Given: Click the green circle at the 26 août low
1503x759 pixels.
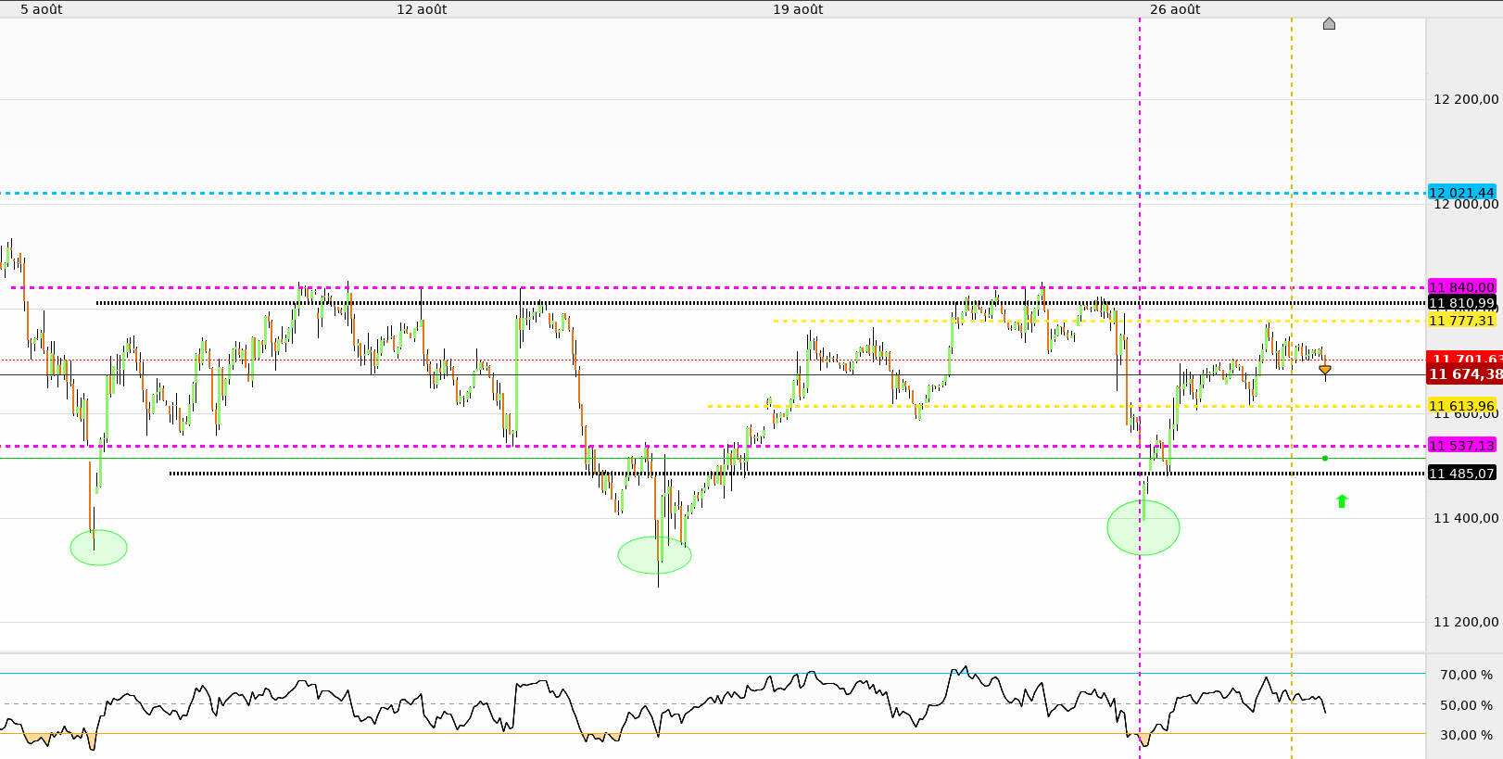Looking at the screenshot, I should [x=1143, y=527].
